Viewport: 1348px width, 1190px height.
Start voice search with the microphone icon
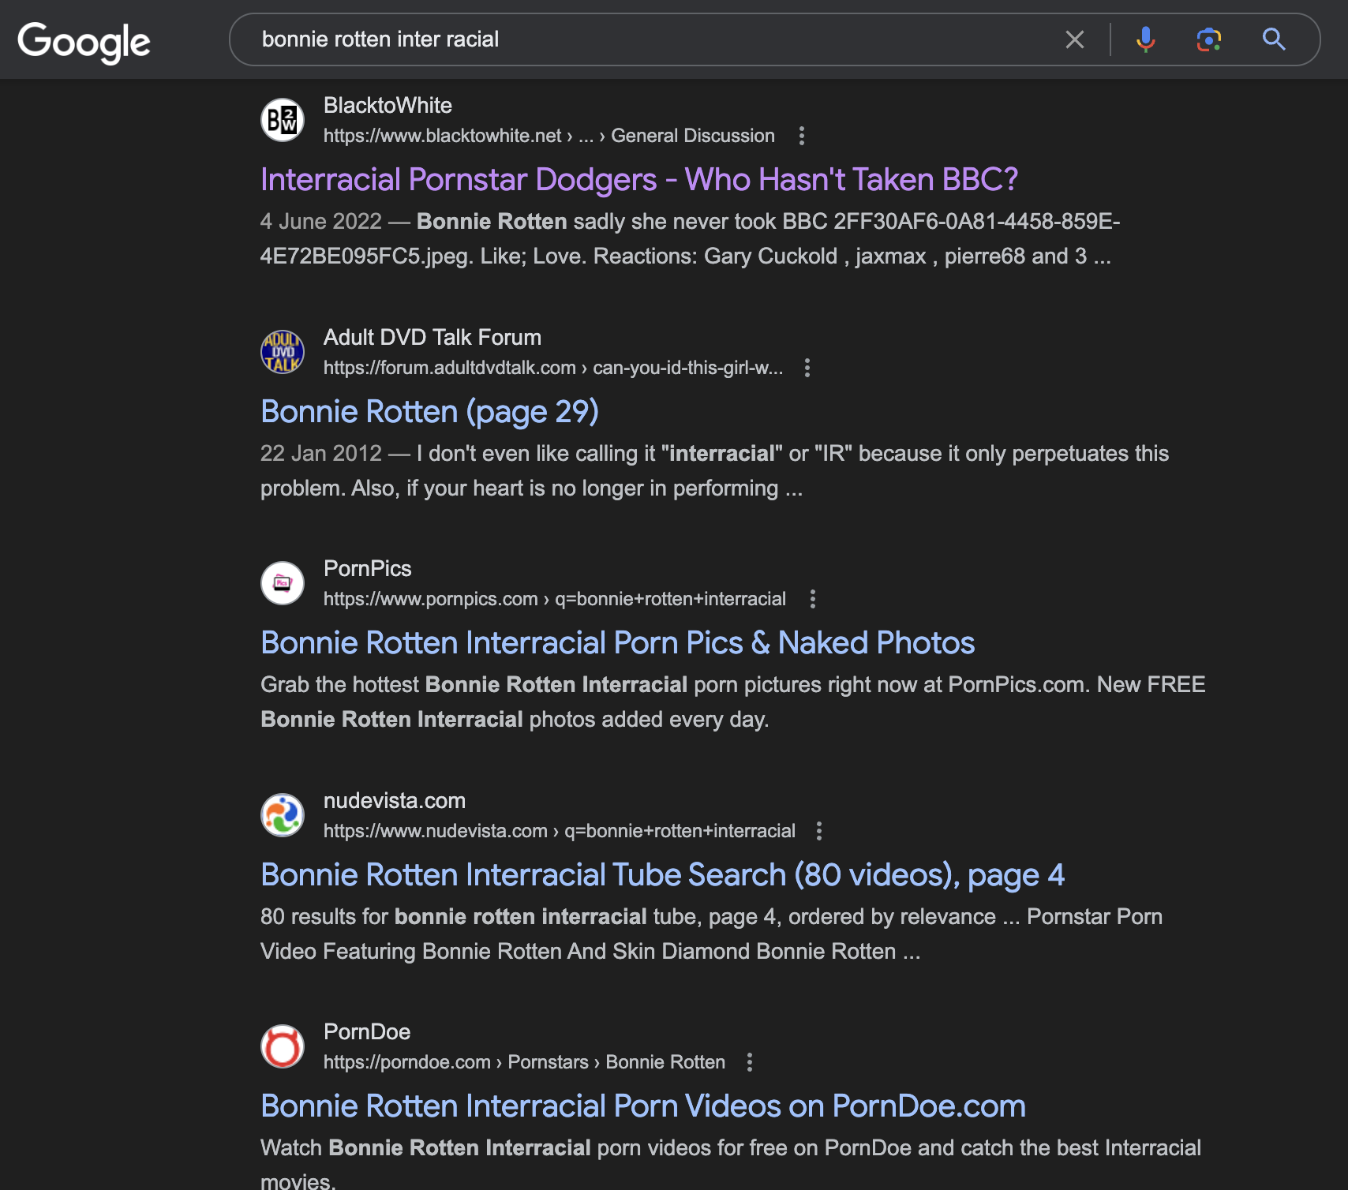click(1145, 39)
